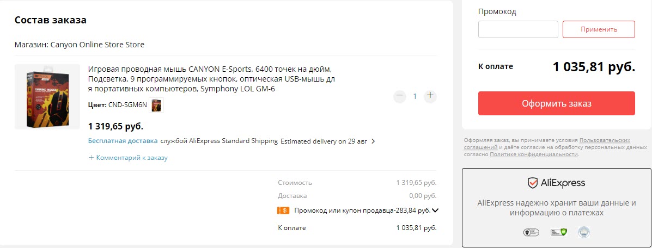This screenshot has width=652, height=248.
Task: Click the black heart certification badge
Action: (531, 232)
